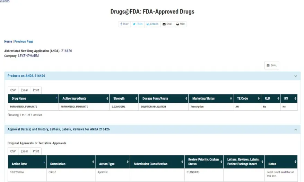The width and height of the screenshot is (304, 182).
Task: Sort by Submission Classification column header
Action: pyautogui.click(x=157, y=164)
